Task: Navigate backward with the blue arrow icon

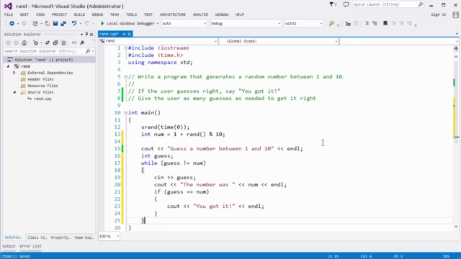Action: pyautogui.click(x=12, y=24)
